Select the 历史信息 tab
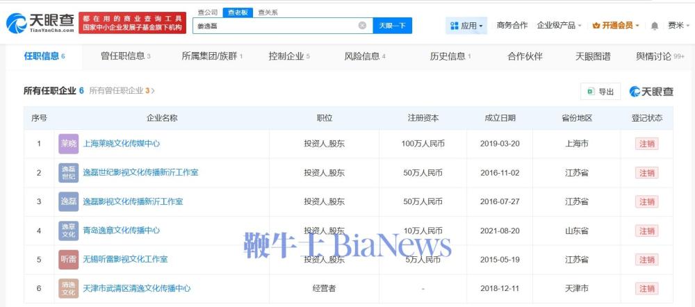The width and height of the screenshot is (695, 307). tap(450, 56)
